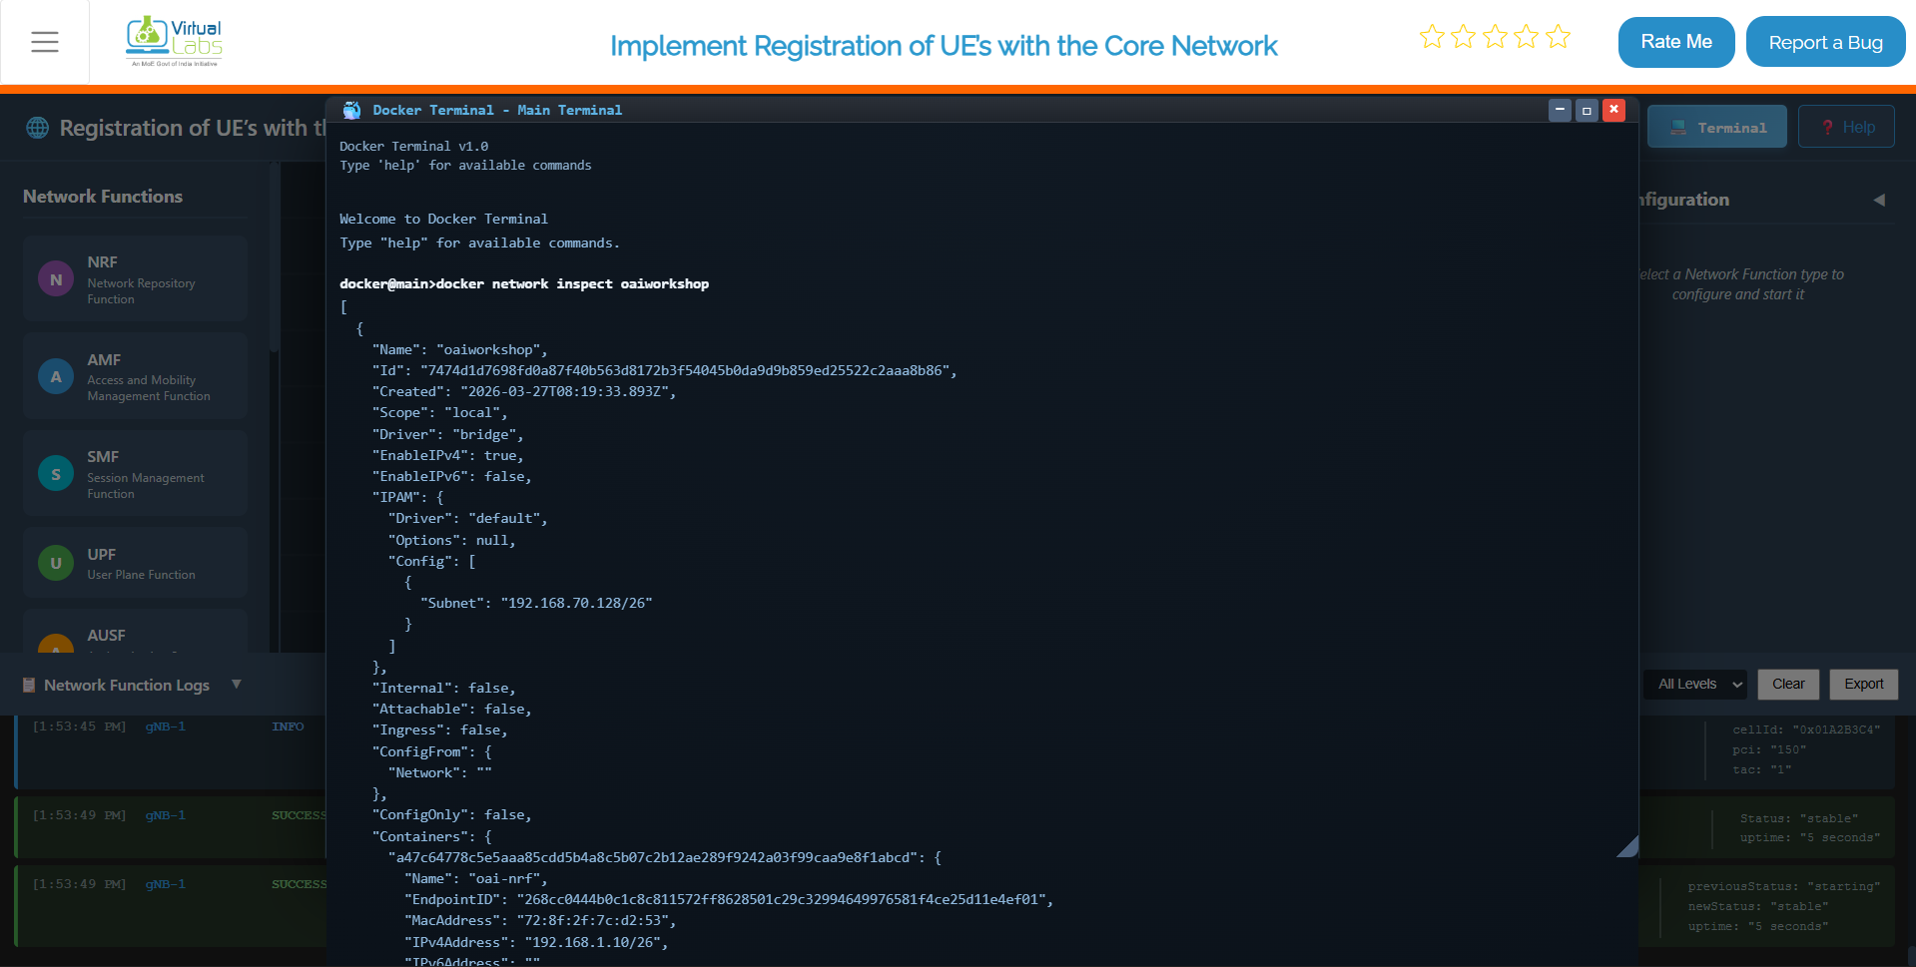Collapse the configuration panel arrow
The height and width of the screenshot is (967, 1916).
tap(1879, 200)
